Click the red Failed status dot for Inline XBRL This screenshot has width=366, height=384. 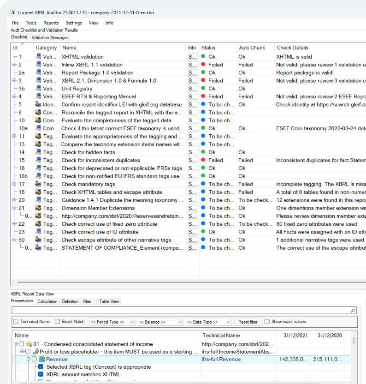tap(203, 65)
